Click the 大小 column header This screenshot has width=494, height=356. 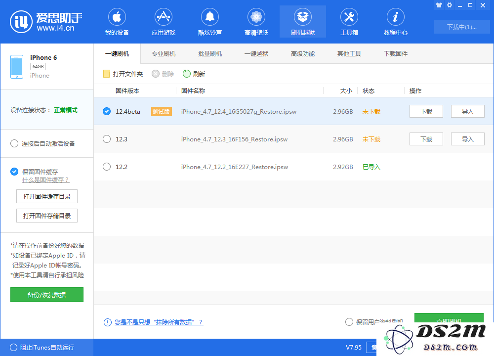[x=346, y=91]
